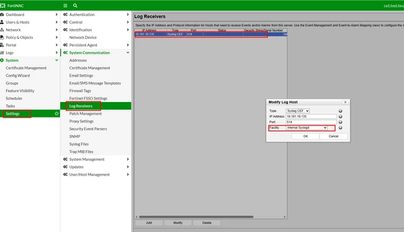This screenshot has width=404, height=232.
Task: Click the search magnifier icon in header
Action: 75,6
